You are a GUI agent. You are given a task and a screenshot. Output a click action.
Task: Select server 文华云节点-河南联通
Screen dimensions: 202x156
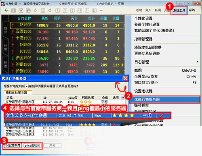(62, 128)
